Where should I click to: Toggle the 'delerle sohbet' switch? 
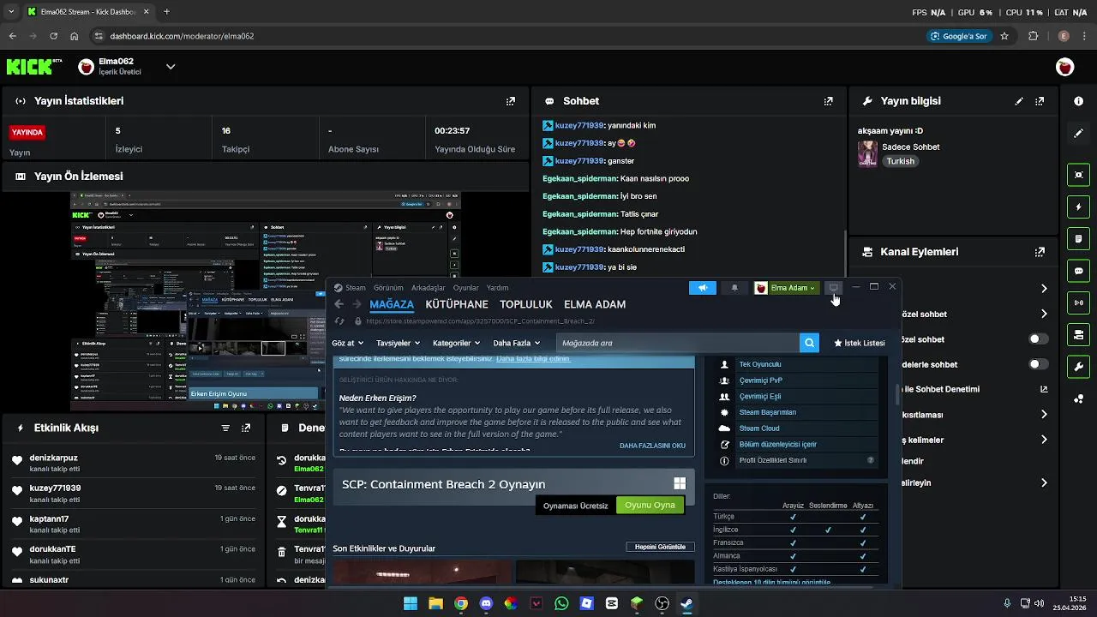(1039, 364)
